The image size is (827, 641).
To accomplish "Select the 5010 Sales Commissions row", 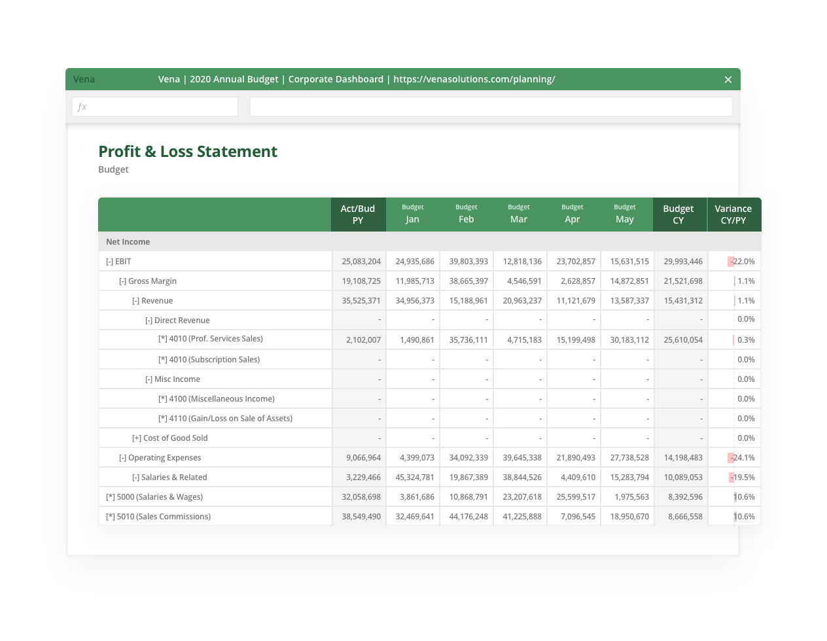I will pyautogui.click(x=160, y=516).
